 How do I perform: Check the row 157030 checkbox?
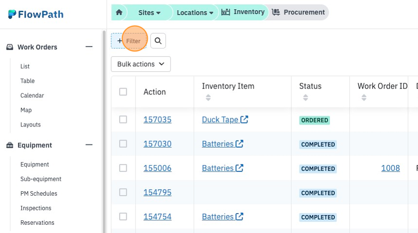(x=123, y=144)
